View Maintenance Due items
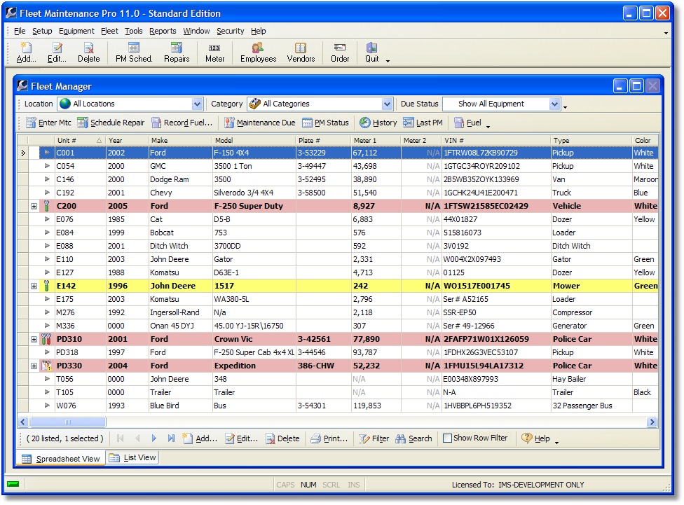 259,122
